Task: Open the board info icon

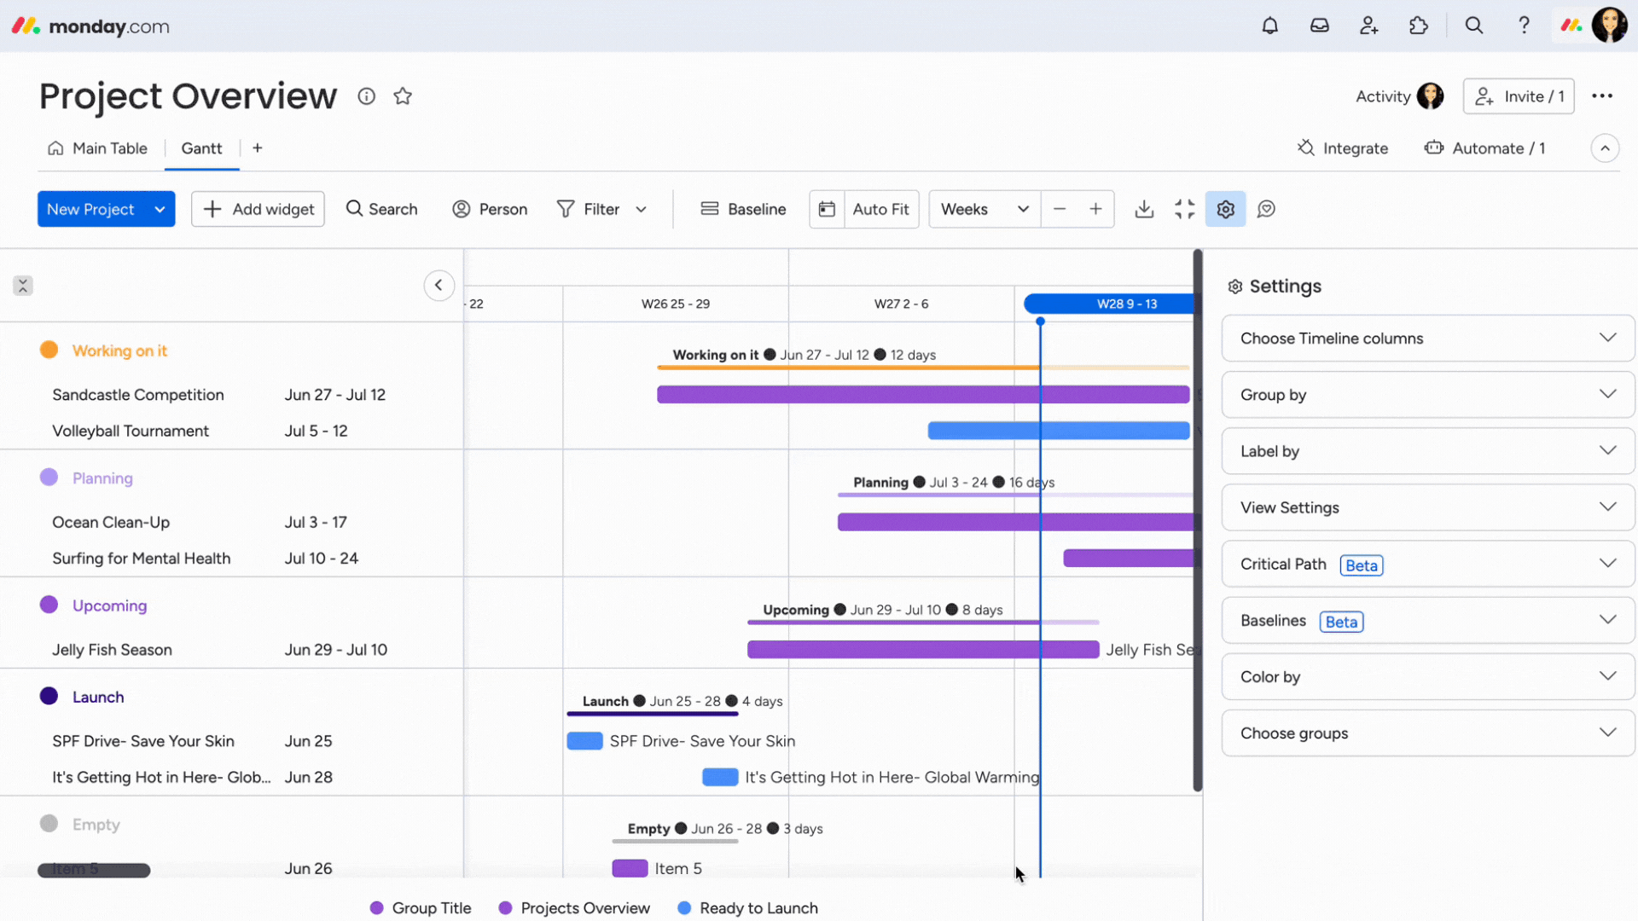Action: click(366, 96)
